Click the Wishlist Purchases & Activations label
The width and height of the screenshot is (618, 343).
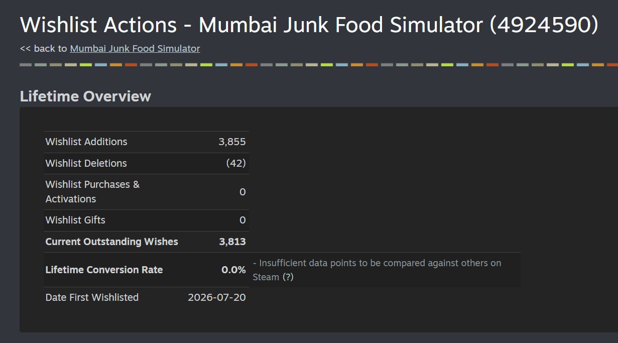click(x=93, y=192)
